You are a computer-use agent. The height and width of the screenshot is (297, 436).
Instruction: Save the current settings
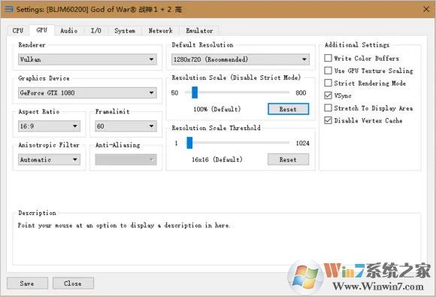coord(27,283)
